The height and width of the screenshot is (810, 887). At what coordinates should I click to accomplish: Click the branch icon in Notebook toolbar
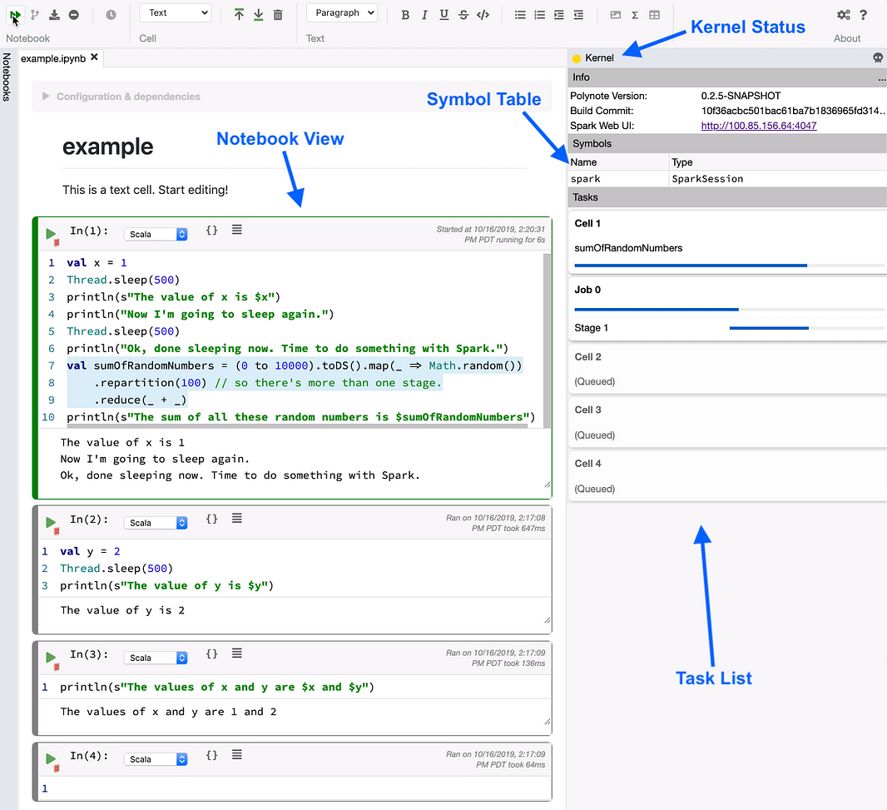tap(35, 15)
